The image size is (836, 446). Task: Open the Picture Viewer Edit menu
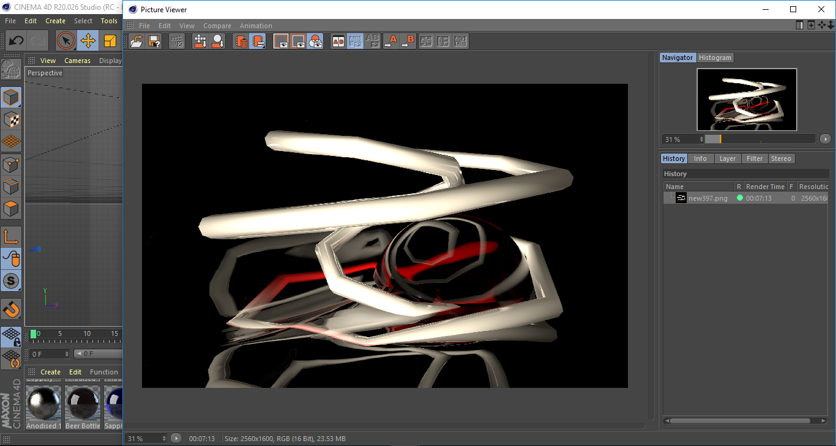click(165, 26)
